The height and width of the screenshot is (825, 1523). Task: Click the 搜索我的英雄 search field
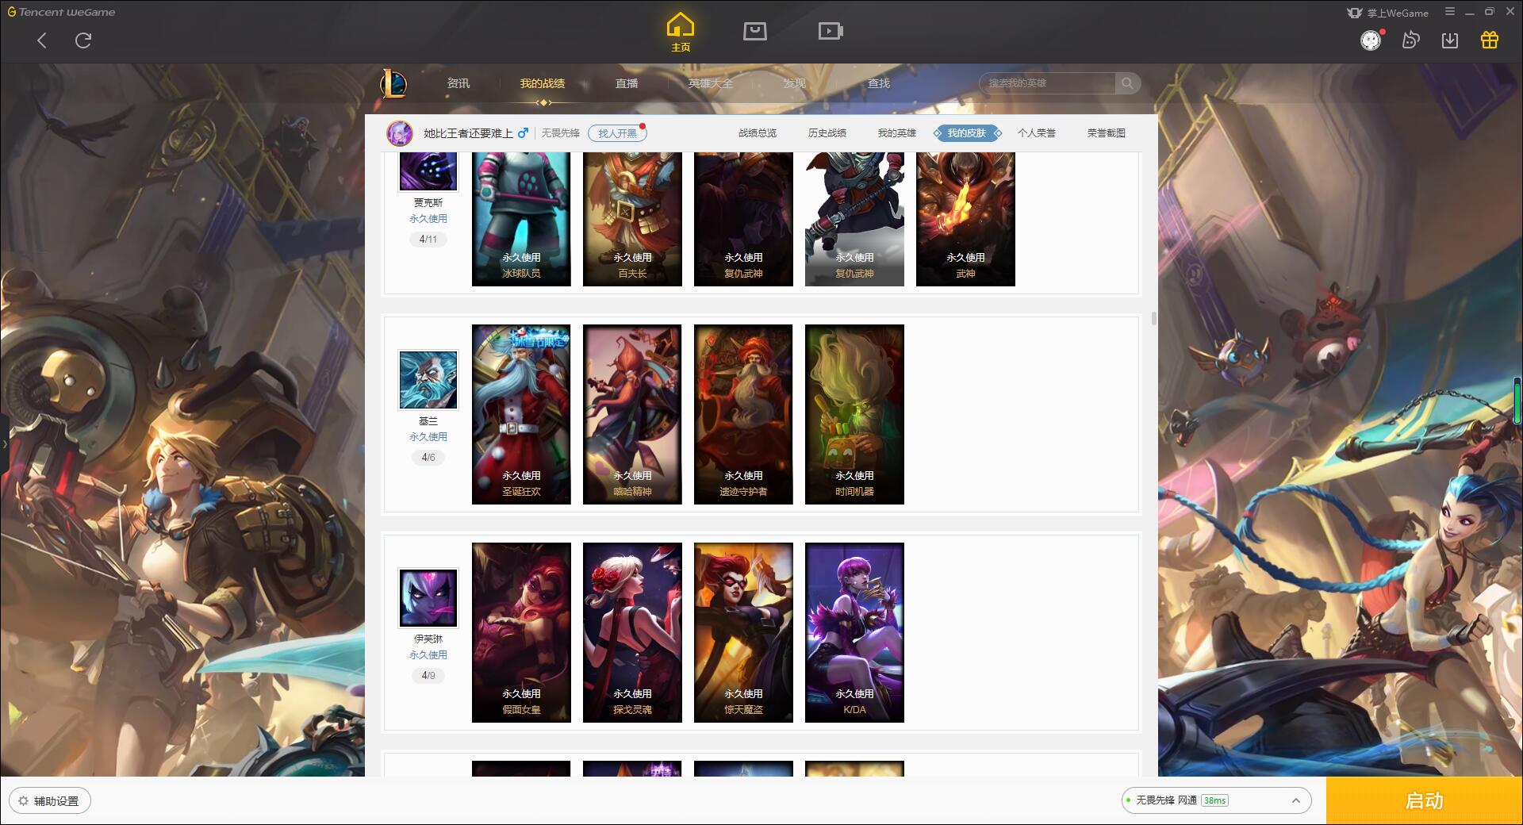(x=1047, y=83)
